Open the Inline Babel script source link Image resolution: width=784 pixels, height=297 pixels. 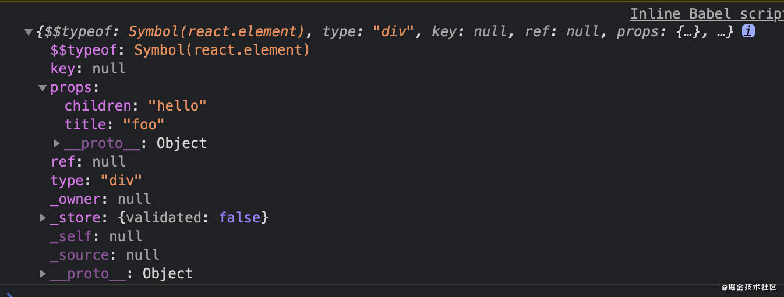707,14
